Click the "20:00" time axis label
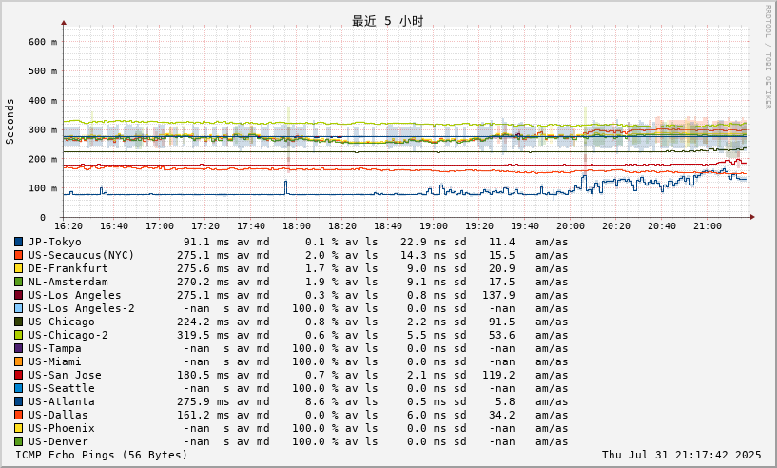 (571, 226)
